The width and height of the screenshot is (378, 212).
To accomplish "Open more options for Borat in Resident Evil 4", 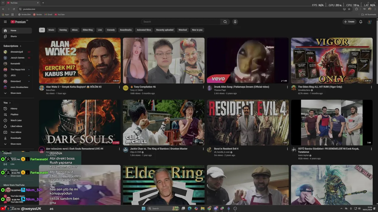I will tap(287, 149).
